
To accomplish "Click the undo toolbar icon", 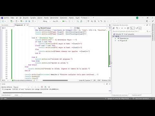I will pyautogui.click(x=33, y=21).
